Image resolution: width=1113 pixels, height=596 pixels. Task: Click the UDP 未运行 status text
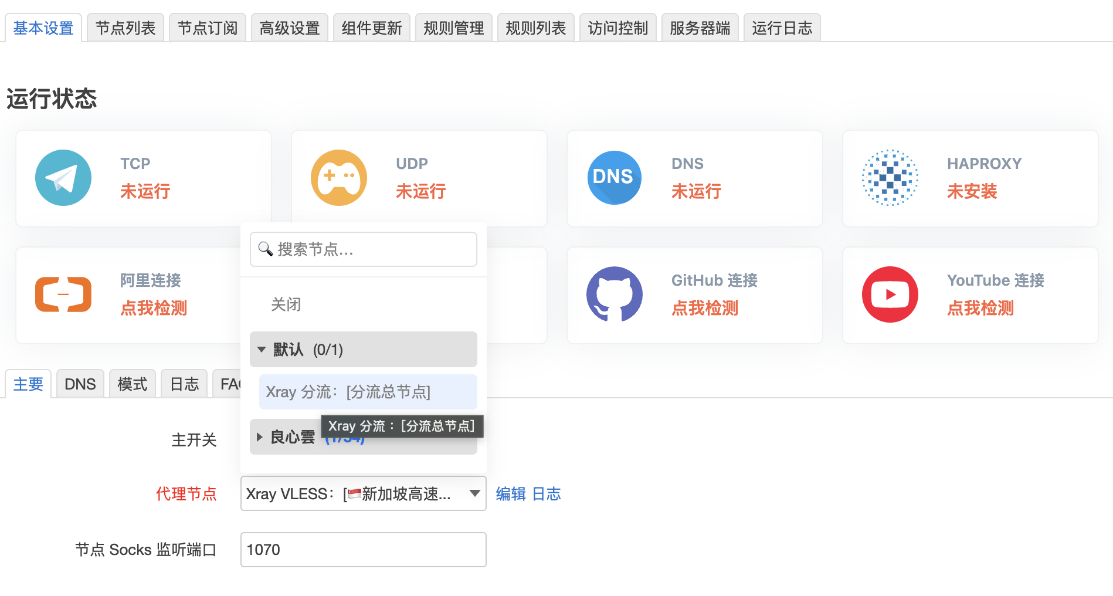(421, 191)
